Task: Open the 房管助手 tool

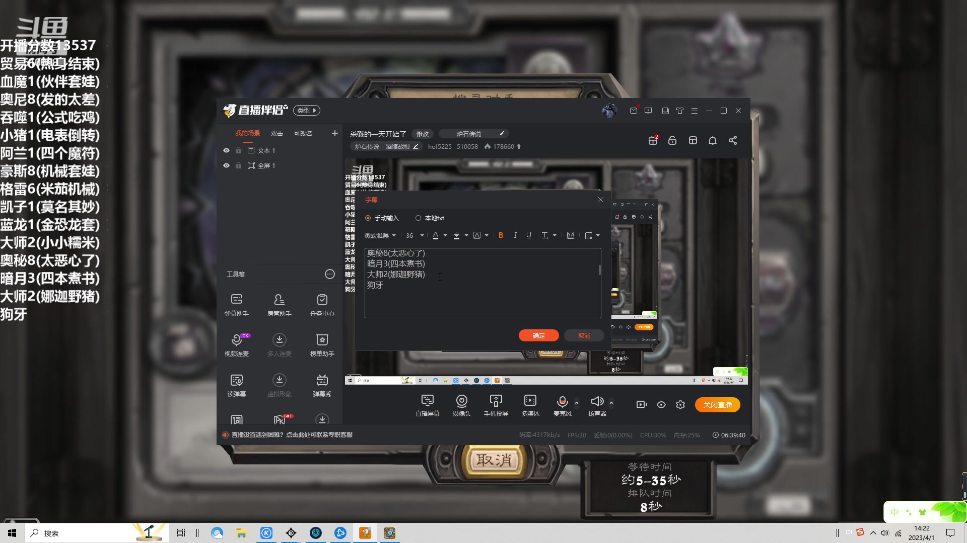Action: pyautogui.click(x=279, y=305)
